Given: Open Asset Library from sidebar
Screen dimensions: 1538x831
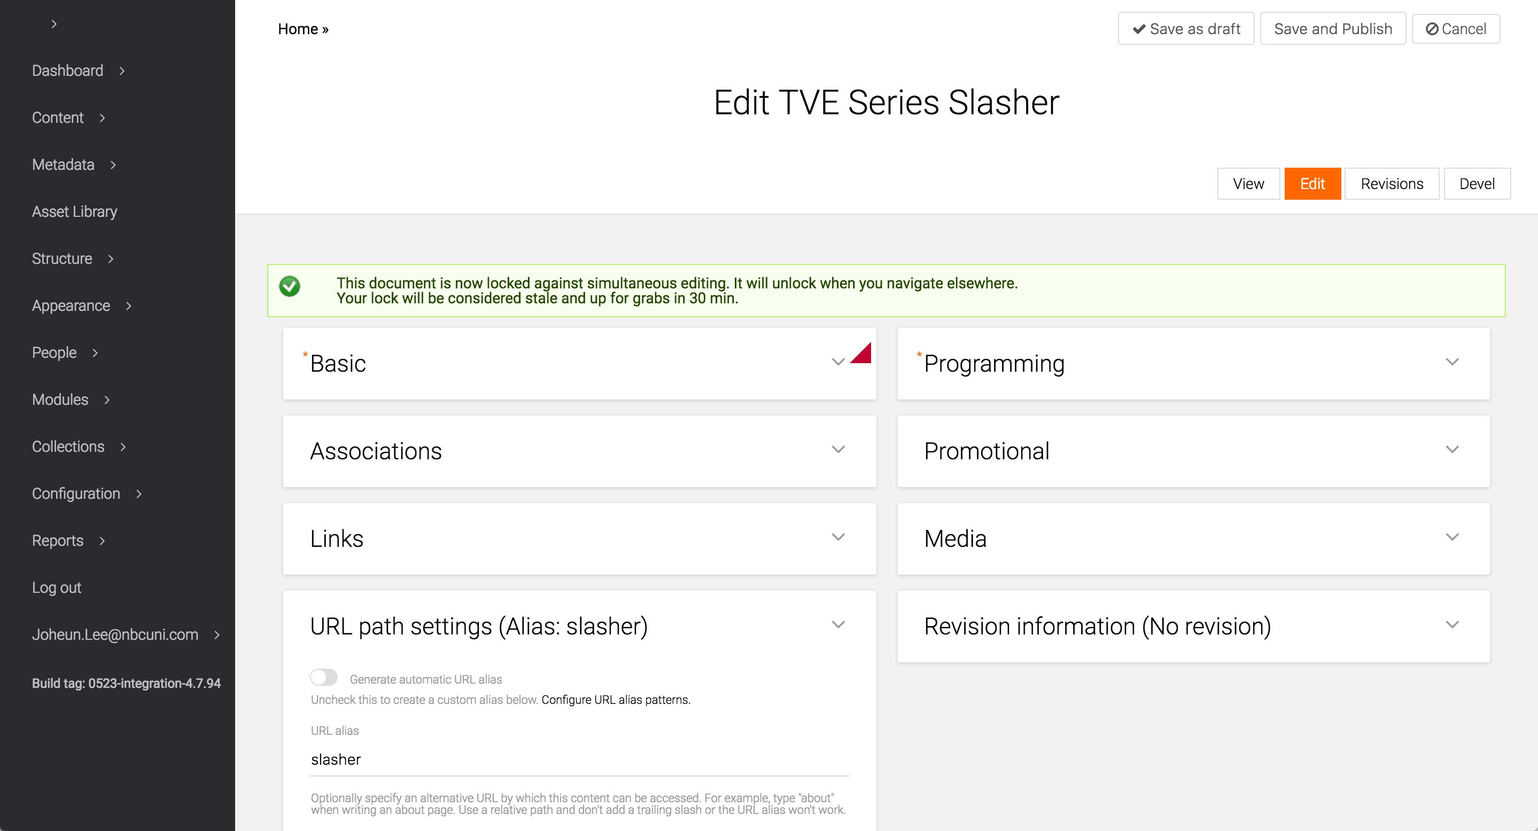Looking at the screenshot, I should [75, 212].
